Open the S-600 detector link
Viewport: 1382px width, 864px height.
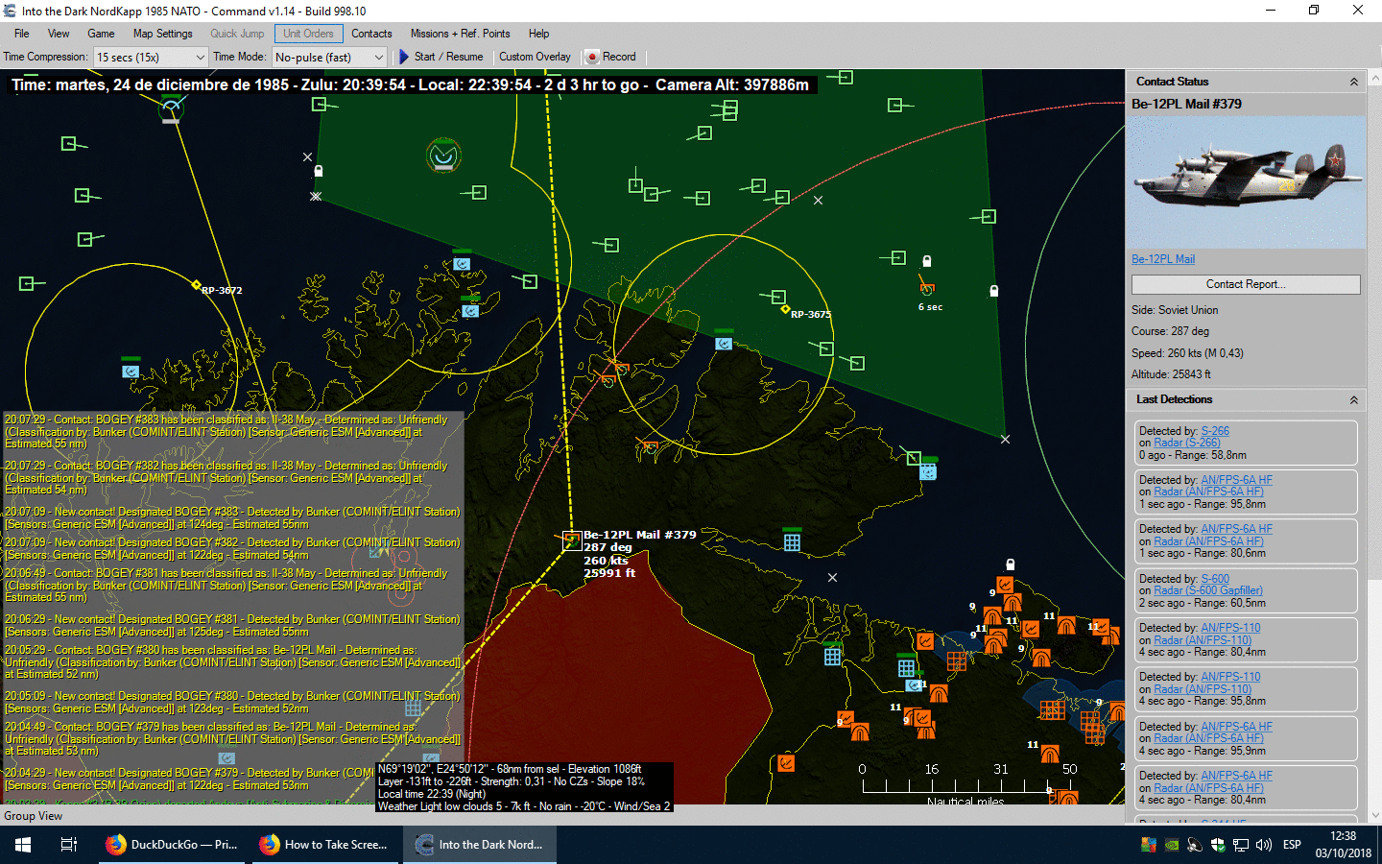1214,579
